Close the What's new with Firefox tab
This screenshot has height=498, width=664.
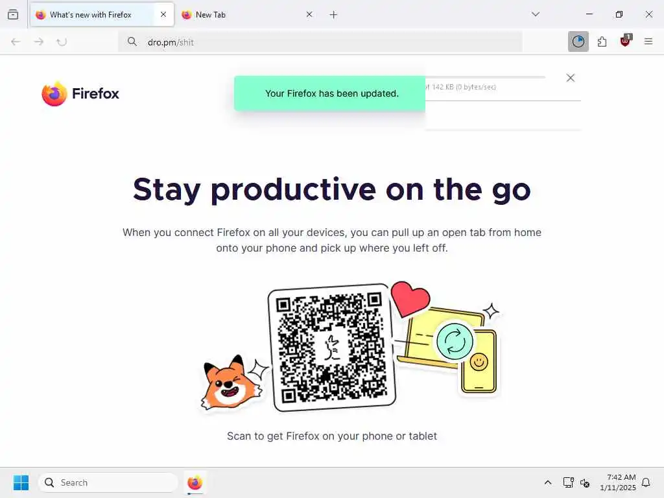163,14
